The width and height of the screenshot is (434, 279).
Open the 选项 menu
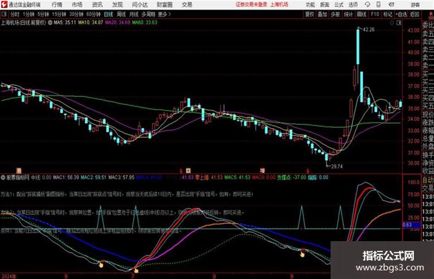[x=353, y=5]
